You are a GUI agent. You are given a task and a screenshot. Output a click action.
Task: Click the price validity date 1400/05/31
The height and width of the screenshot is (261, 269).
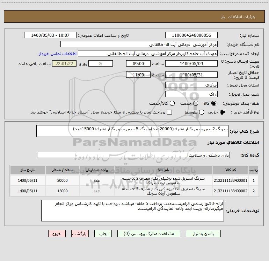[191, 75]
